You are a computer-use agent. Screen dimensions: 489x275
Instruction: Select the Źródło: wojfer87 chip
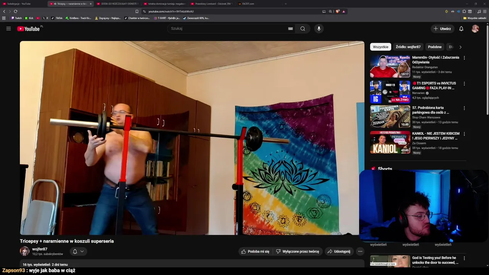tap(408, 47)
